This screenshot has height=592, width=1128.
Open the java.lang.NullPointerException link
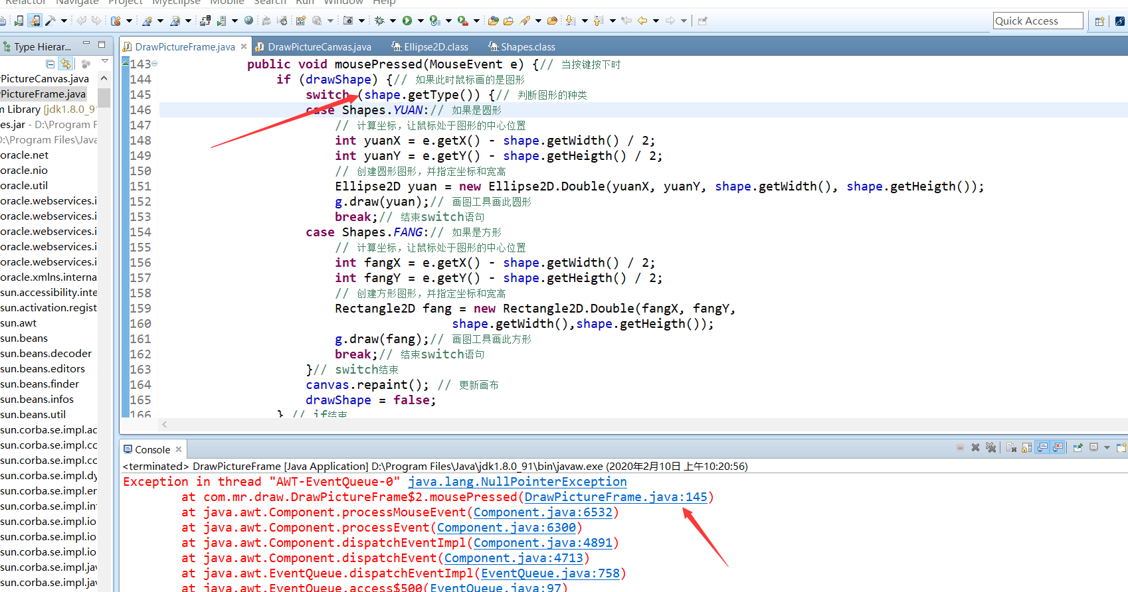click(517, 482)
